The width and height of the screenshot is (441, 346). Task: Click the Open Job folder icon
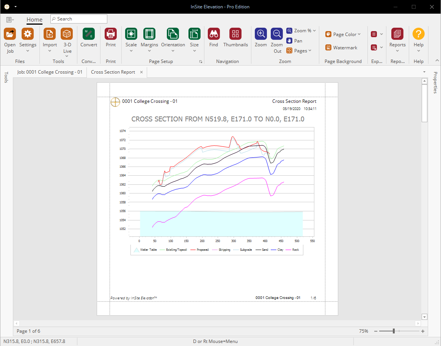[x=10, y=34]
